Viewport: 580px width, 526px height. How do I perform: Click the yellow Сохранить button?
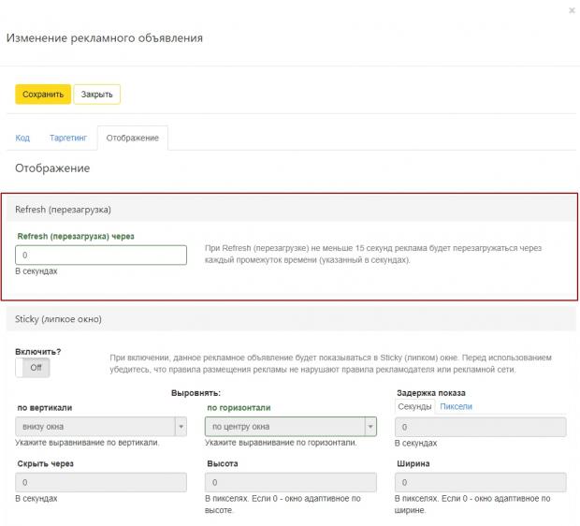point(43,95)
